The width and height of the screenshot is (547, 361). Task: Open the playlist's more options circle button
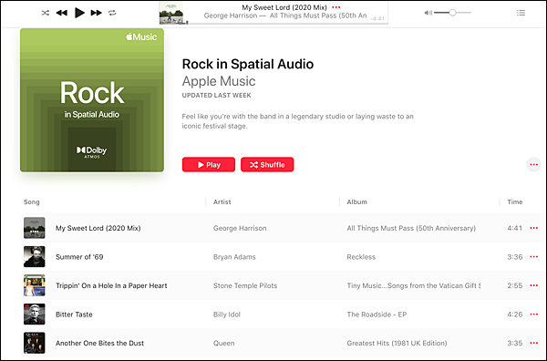(x=533, y=165)
